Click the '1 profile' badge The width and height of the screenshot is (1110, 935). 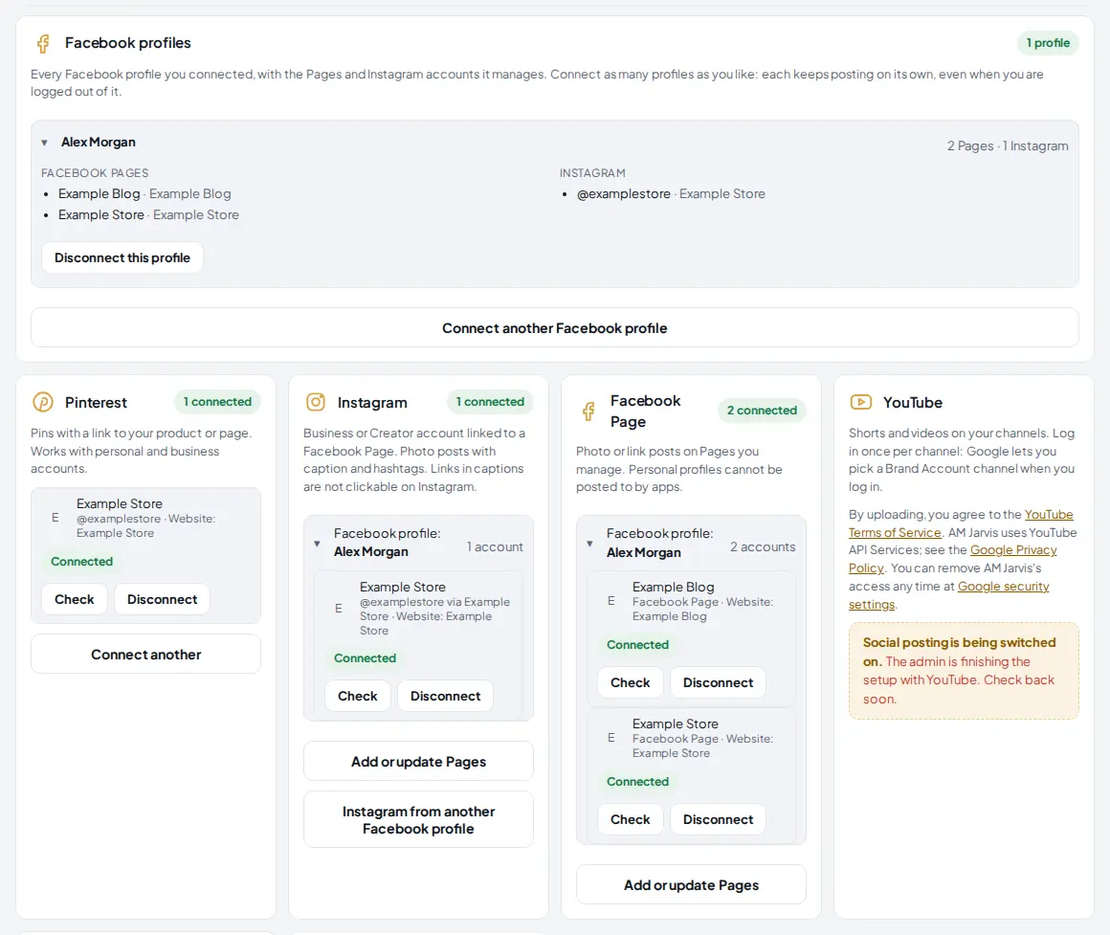click(1048, 43)
